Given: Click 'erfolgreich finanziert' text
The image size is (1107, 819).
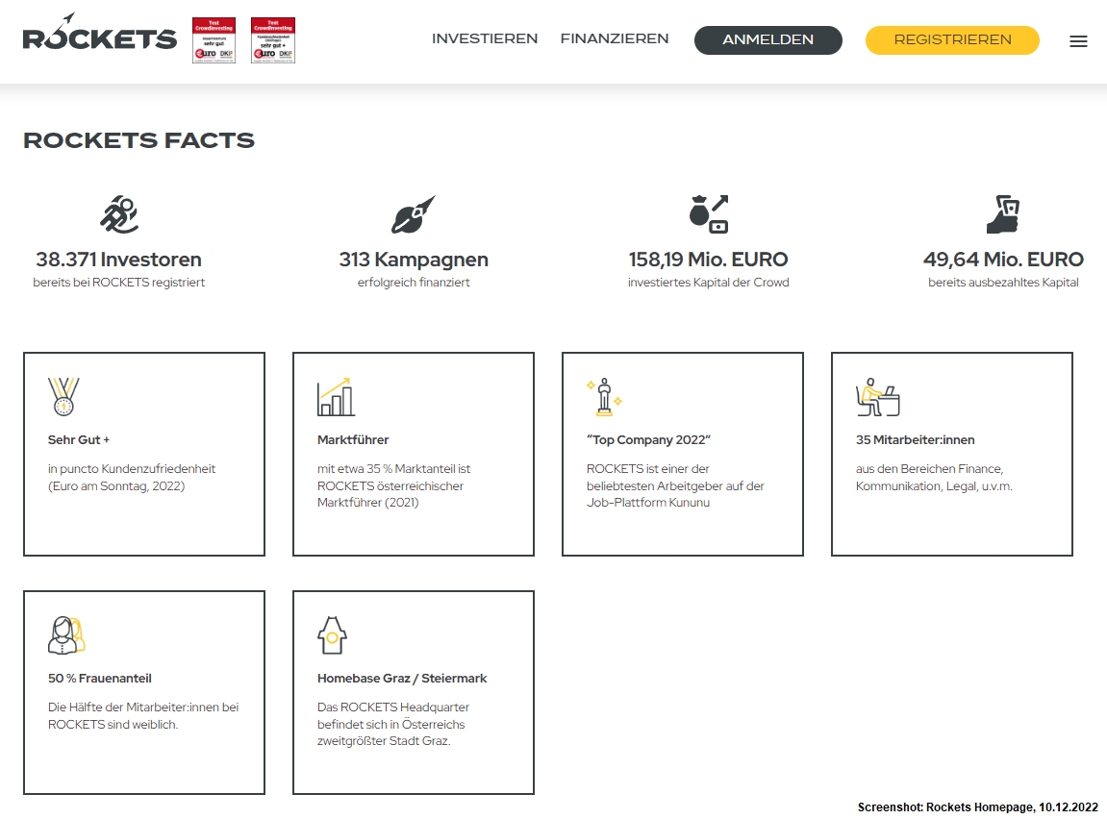Looking at the screenshot, I should click(x=414, y=283).
